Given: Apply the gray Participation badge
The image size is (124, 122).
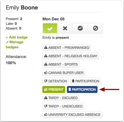Looking at the screenshot, I should point(86,81).
